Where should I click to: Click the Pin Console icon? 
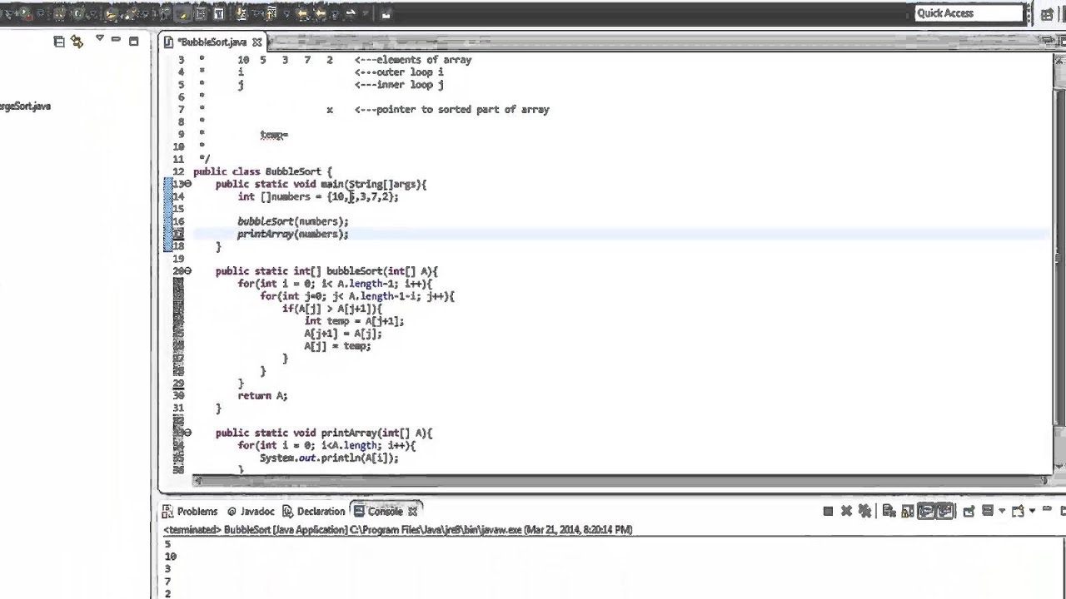coord(969,511)
